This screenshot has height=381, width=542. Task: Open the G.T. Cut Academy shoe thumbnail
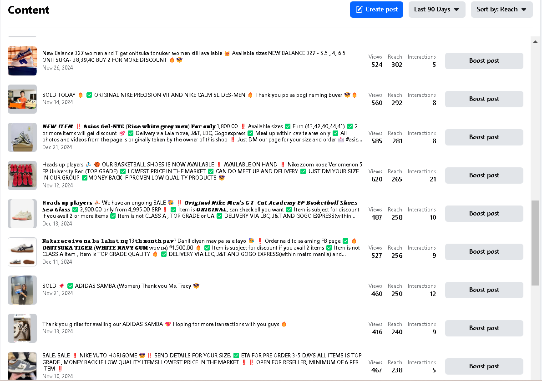click(x=22, y=214)
